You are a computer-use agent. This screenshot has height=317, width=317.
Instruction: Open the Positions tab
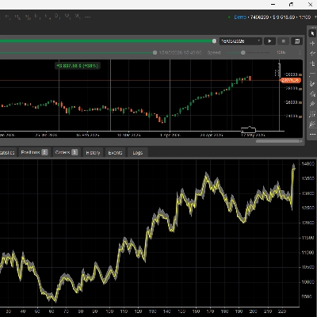point(34,152)
